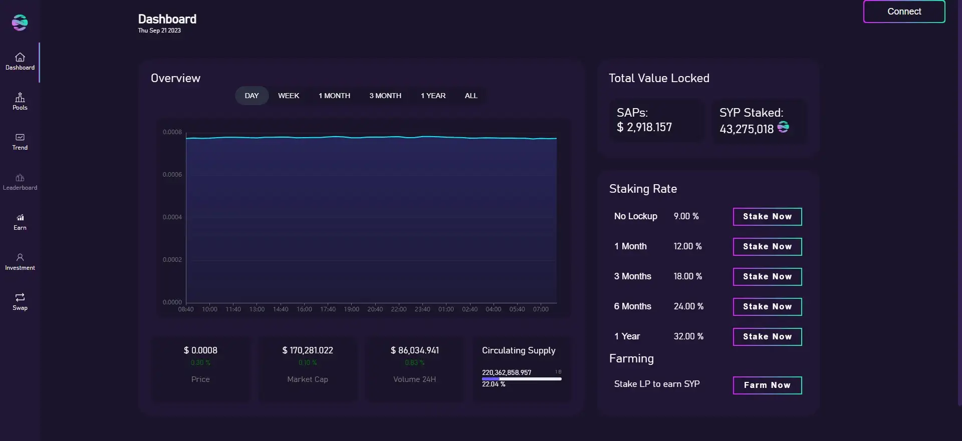Go to the Pools sidebar icon
The image size is (962, 441).
20,97
